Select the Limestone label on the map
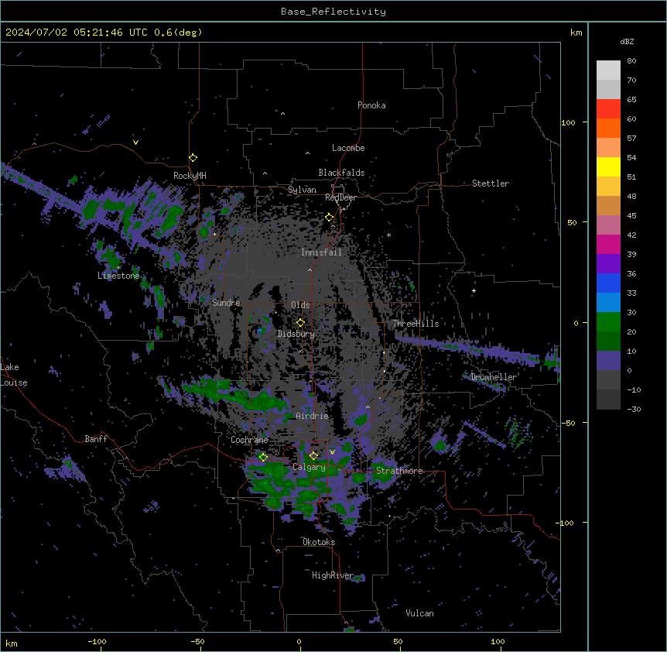 click(x=118, y=276)
